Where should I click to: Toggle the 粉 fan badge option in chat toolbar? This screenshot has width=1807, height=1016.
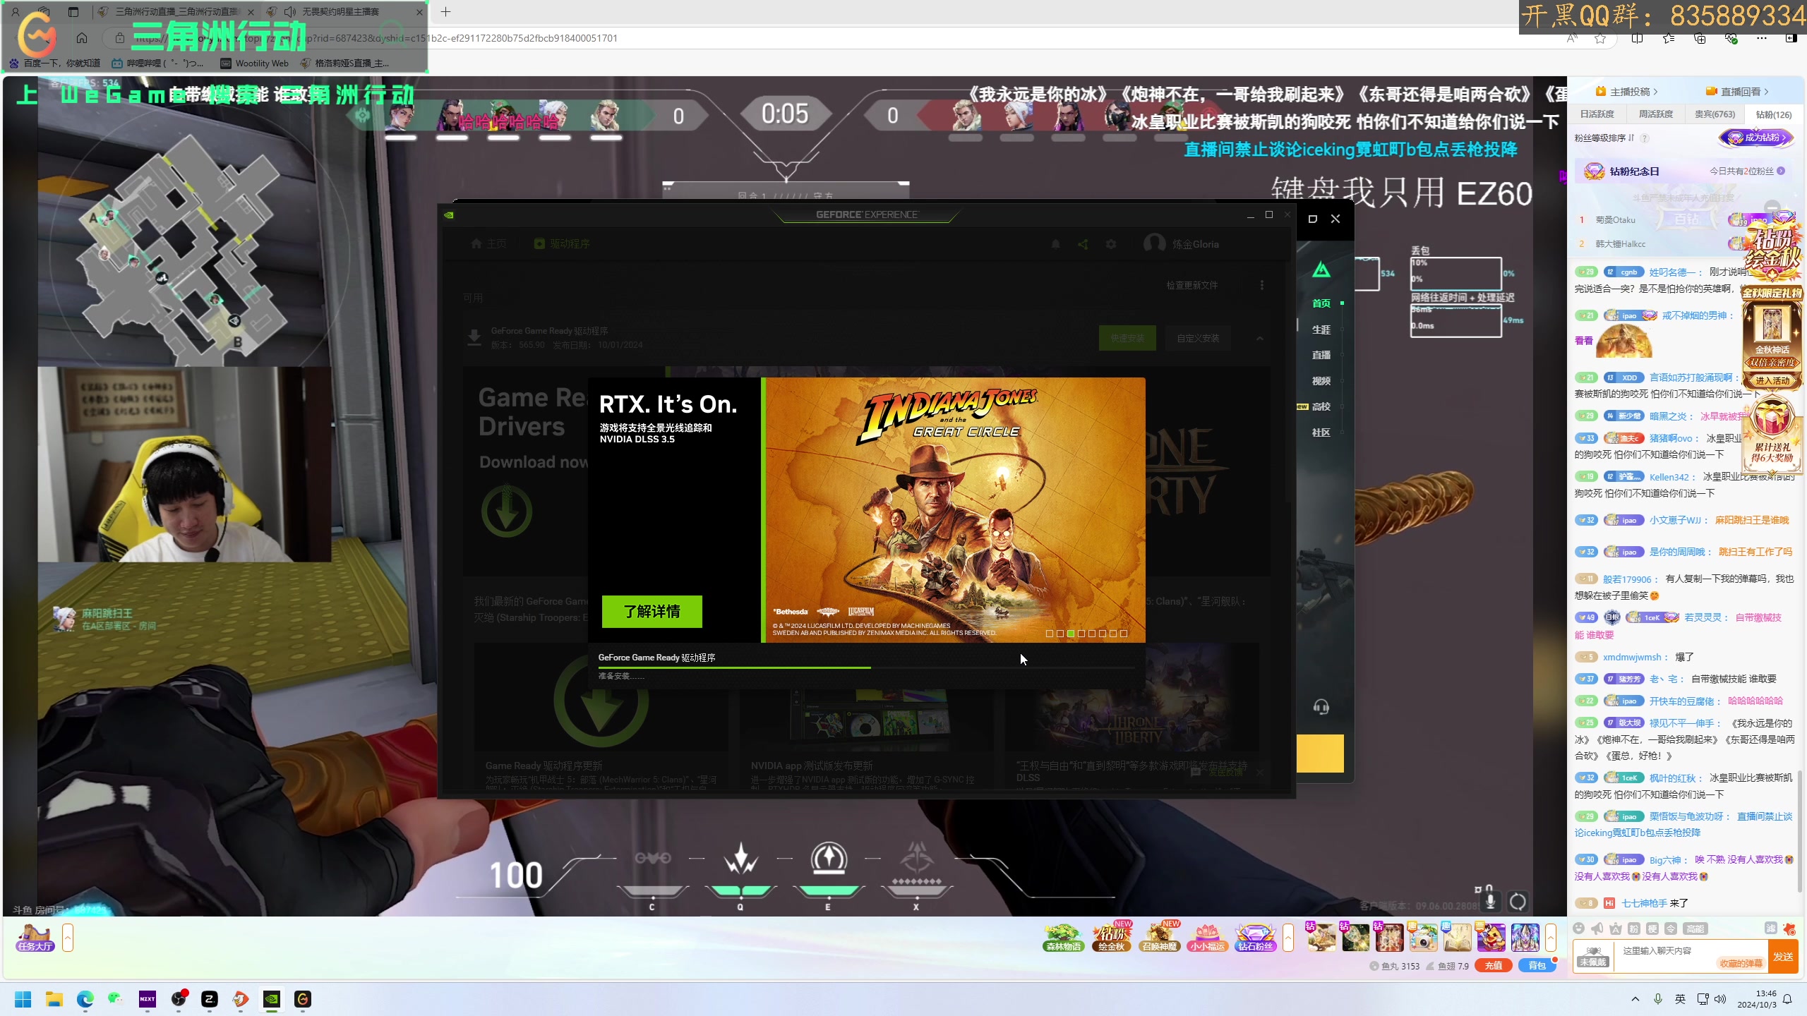click(1633, 929)
